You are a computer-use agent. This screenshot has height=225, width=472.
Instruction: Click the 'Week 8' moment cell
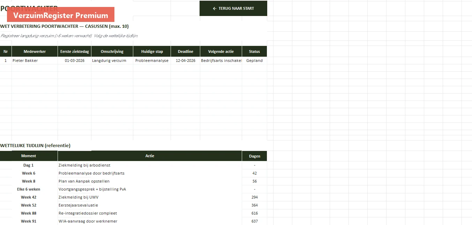29,181
